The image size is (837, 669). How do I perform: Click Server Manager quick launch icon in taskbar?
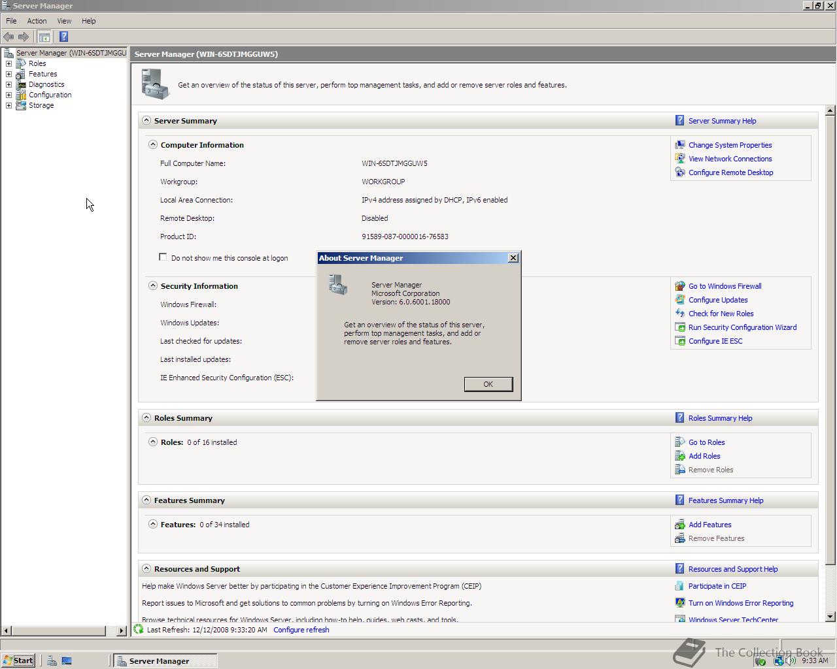click(x=52, y=661)
